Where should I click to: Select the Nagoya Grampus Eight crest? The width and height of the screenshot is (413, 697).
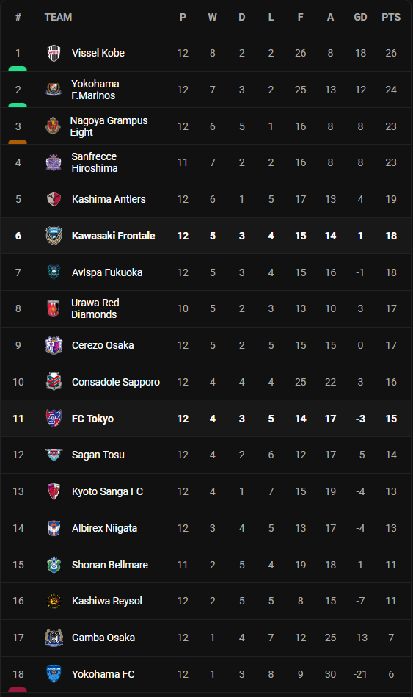click(x=54, y=126)
